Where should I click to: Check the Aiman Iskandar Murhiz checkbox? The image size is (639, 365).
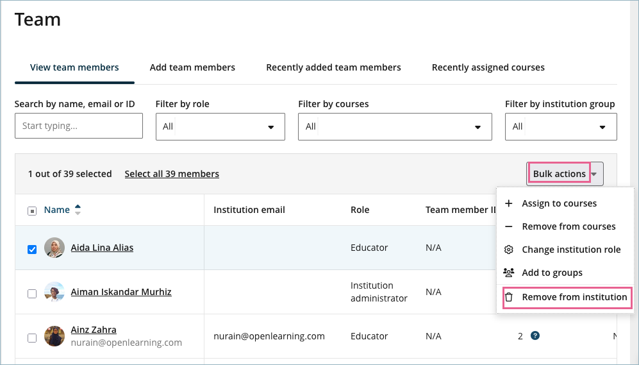[x=32, y=294]
